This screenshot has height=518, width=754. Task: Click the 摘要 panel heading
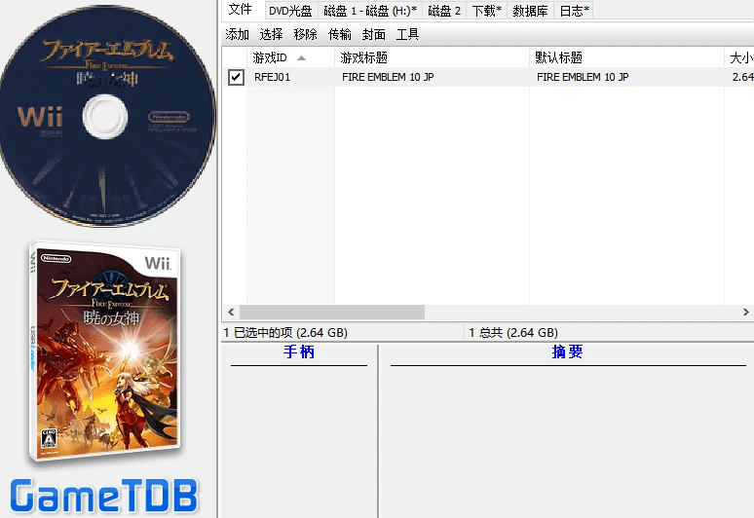tap(567, 351)
